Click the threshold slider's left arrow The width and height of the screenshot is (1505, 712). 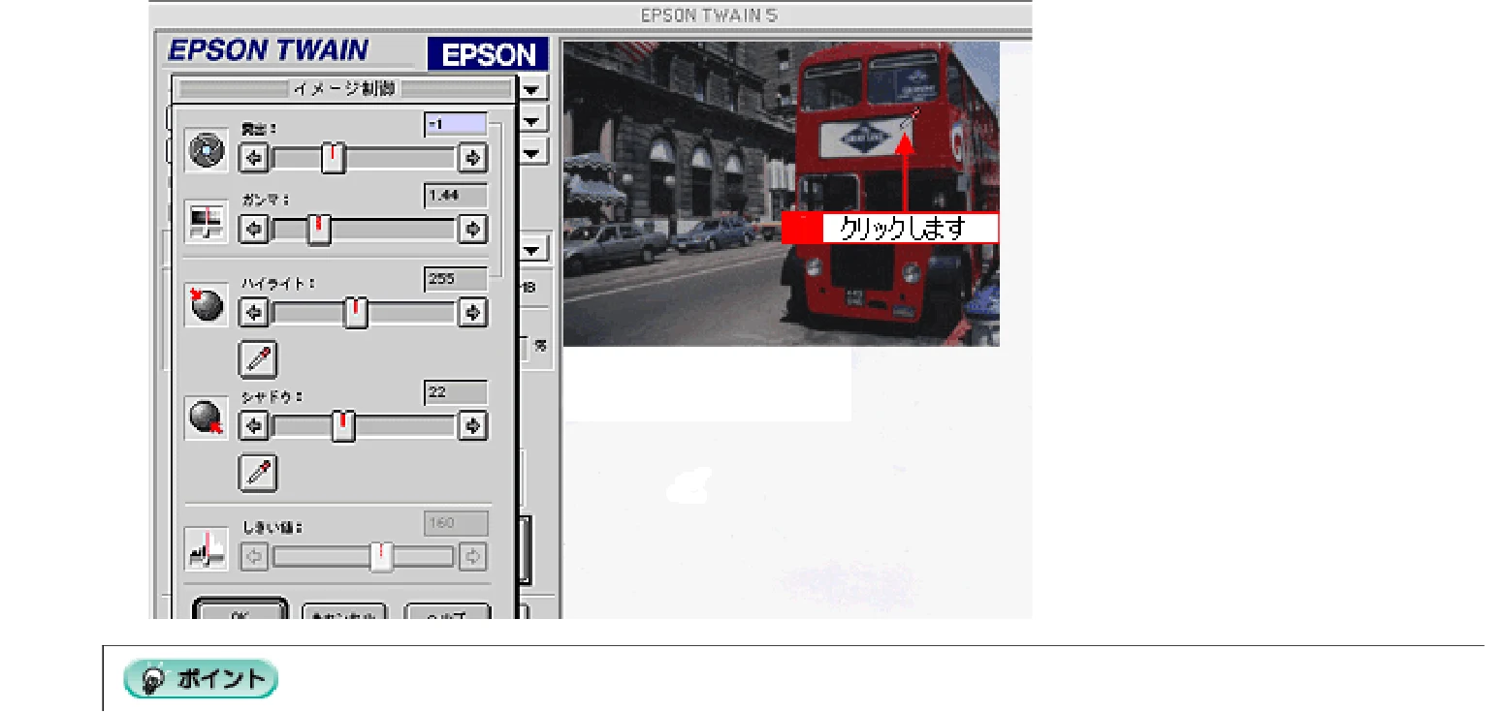[x=254, y=557]
